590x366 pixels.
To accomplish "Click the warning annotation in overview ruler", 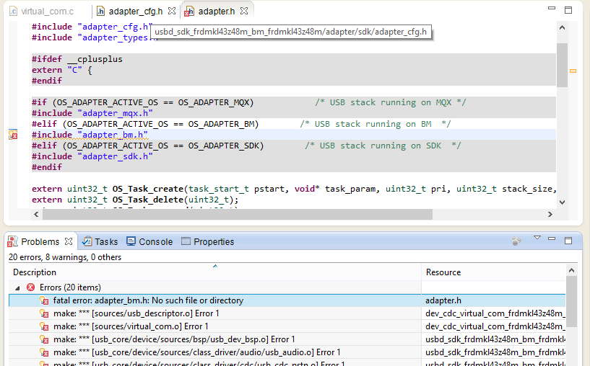I will click(x=573, y=71).
